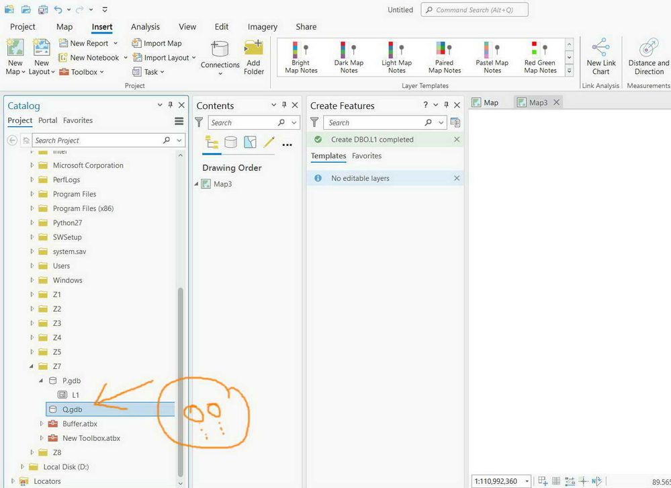Dismiss the No editable layers message
Screen dimensions: 671x488
[457, 178]
